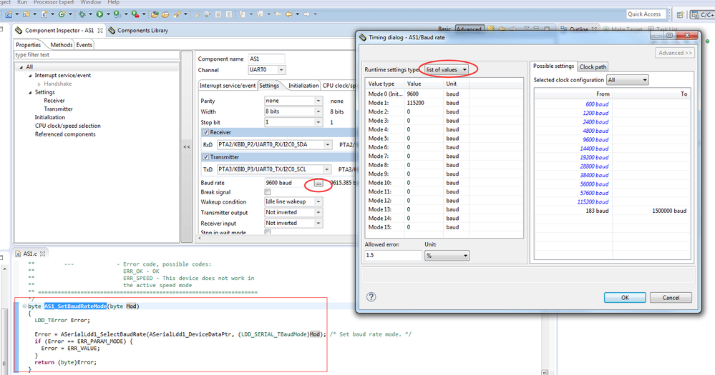Screen dimensions: 715x375
Task: Open the Initialization settings tab
Action: coord(303,85)
